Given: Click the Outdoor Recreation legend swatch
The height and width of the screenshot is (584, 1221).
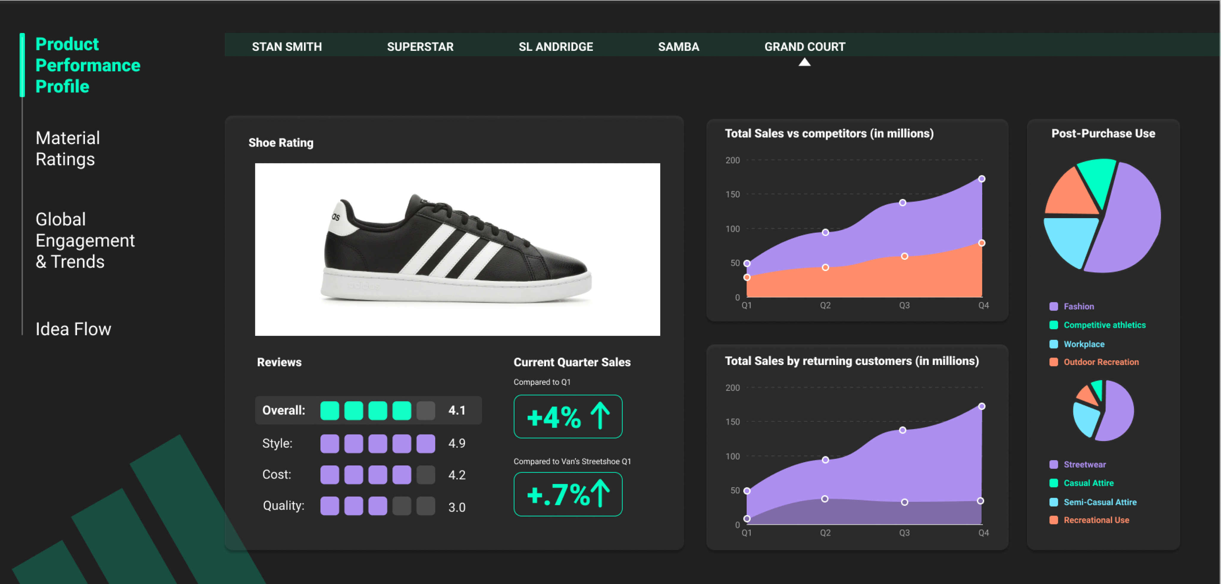Looking at the screenshot, I should [x=1053, y=362].
